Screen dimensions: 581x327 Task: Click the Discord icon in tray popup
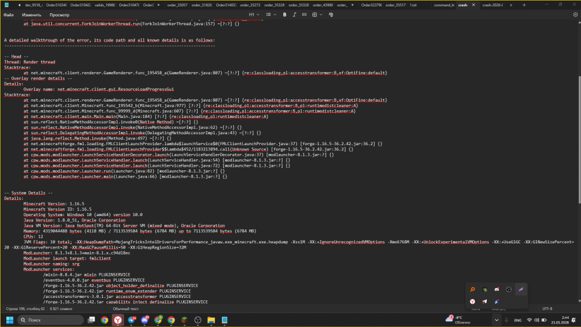(497, 290)
